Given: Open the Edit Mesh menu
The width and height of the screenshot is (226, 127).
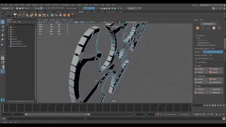Looking at the screenshot, I should pos(48,5).
